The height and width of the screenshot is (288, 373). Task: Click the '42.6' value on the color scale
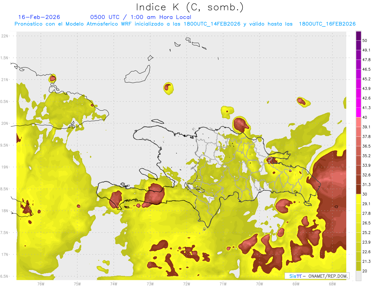click(366, 98)
